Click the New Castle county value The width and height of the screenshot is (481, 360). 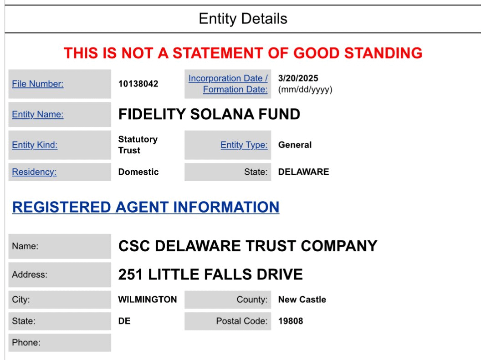tap(302, 299)
